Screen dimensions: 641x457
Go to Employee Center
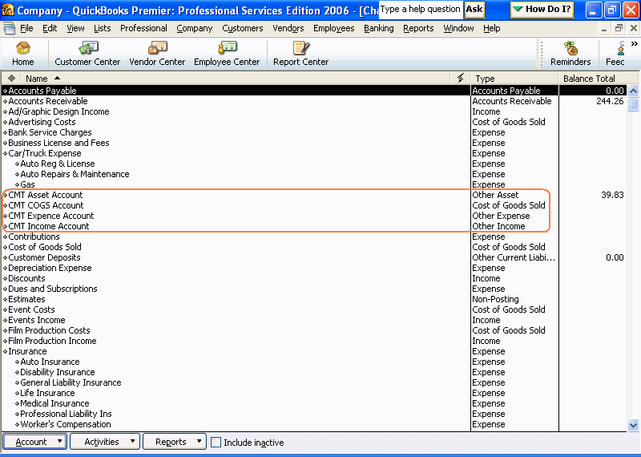227,54
